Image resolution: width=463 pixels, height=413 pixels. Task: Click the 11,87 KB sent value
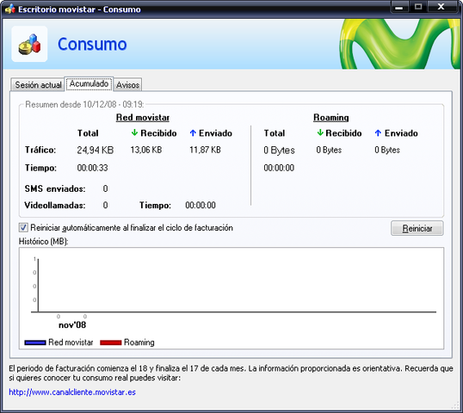pos(205,150)
